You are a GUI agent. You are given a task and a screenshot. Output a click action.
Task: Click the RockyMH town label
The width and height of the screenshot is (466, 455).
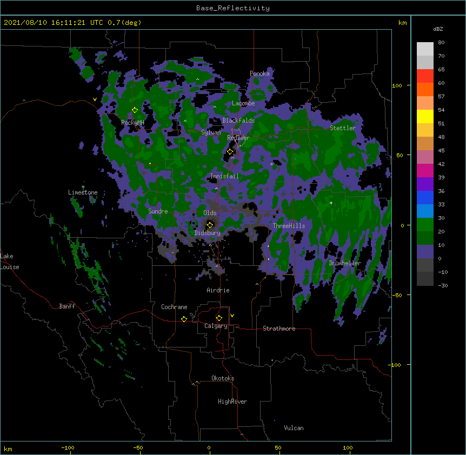click(133, 123)
